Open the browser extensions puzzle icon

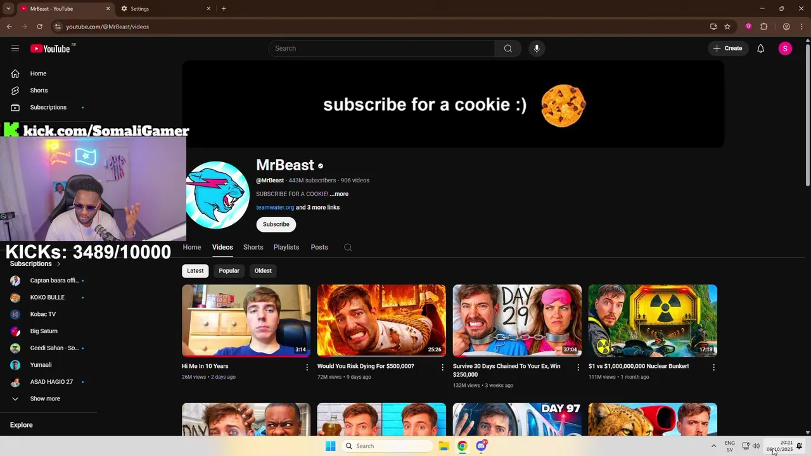click(763, 27)
